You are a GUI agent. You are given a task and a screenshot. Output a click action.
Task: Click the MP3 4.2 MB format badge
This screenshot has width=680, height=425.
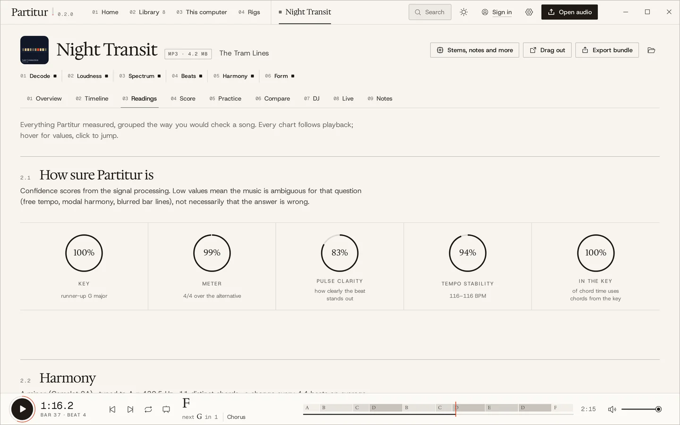pos(188,54)
